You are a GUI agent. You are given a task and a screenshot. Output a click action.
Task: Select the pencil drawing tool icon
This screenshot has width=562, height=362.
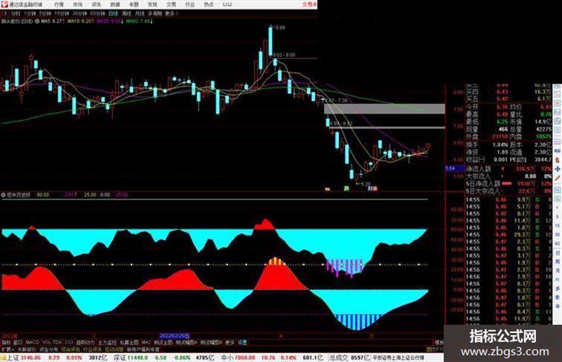[557, 178]
